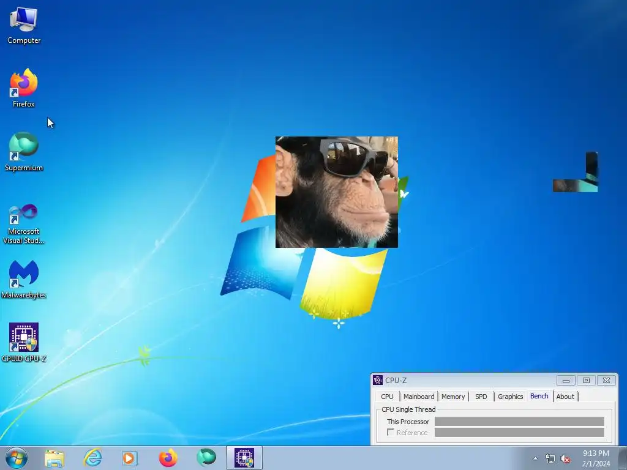627x470 pixels.
Task: Select the Microsoft Visual Studio desktop shortcut
Action: coord(24,224)
